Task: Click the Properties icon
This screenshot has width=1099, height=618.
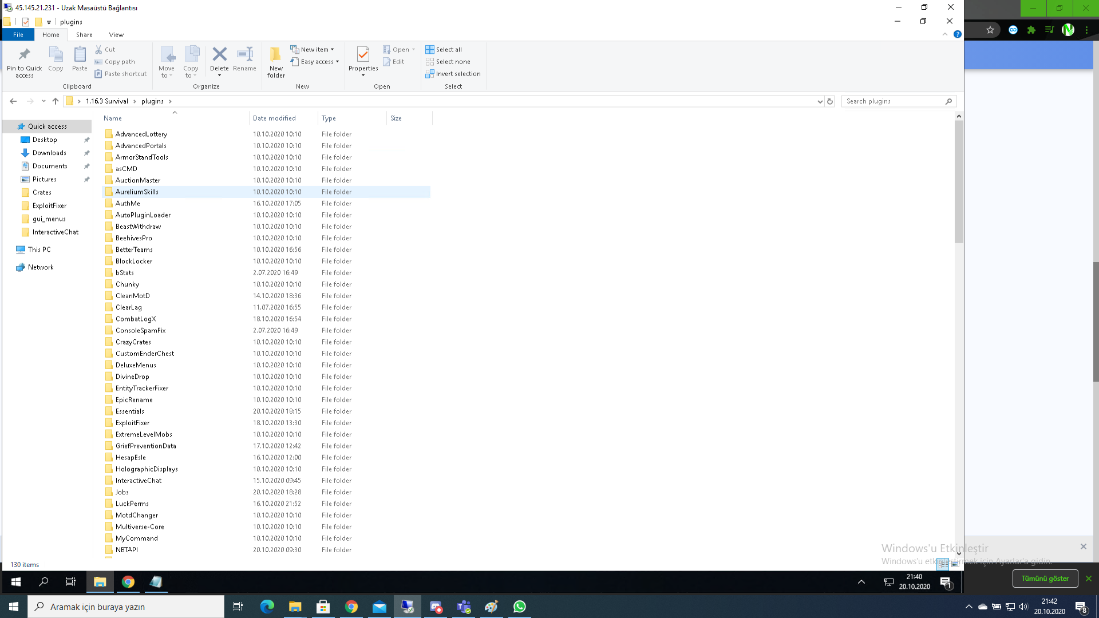Action: [x=363, y=54]
